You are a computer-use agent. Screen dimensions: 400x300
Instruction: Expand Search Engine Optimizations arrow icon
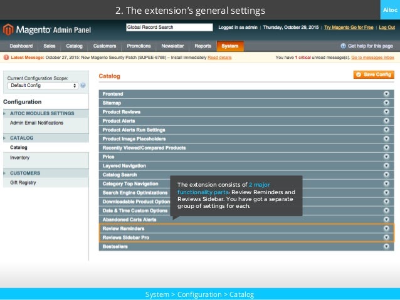coord(386,192)
